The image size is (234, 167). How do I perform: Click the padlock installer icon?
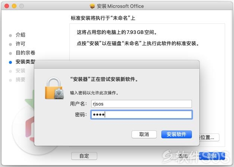pos(54,88)
